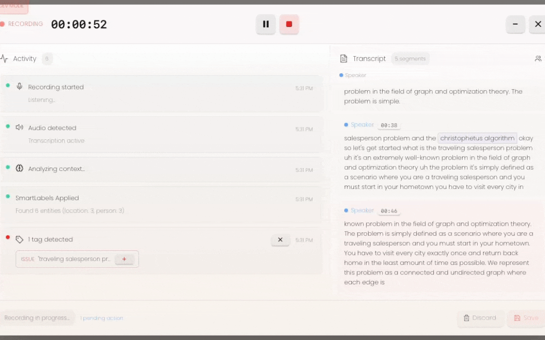Pause the active recording
Screen dimensions: 545x340
pyautogui.click(x=266, y=24)
